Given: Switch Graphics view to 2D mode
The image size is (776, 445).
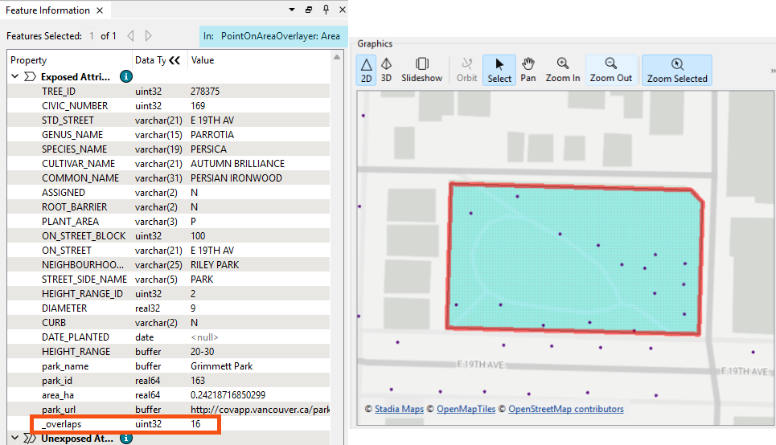Looking at the screenshot, I should coord(366,70).
